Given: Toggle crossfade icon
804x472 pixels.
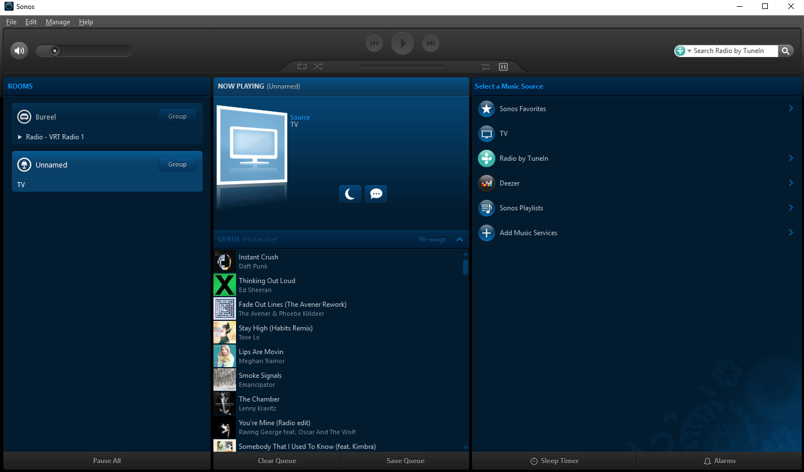Looking at the screenshot, I should [x=486, y=67].
